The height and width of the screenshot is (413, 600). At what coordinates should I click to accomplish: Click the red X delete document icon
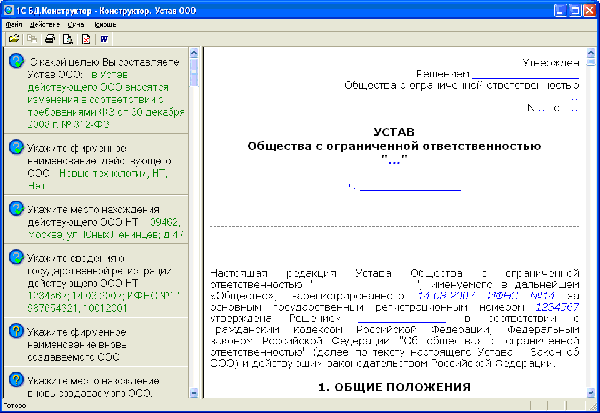coord(86,39)
